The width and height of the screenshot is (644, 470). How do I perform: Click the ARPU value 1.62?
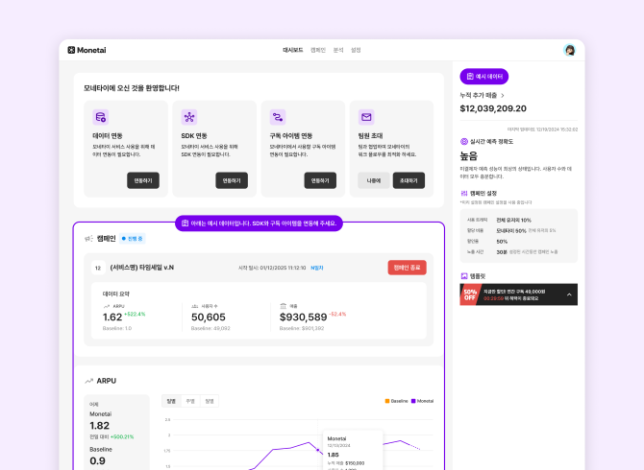[112, 317]
